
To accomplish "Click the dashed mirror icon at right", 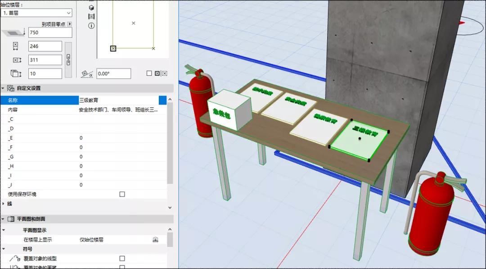I will (x=165, y=73).
